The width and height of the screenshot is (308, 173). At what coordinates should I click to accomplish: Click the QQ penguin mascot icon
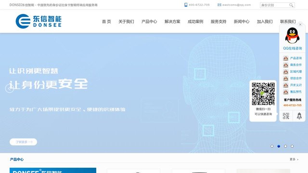[292, 36]
